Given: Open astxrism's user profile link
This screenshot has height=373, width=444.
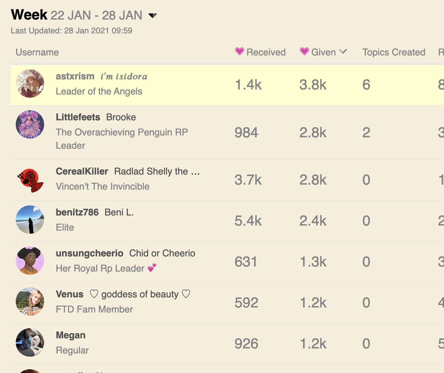Looking at the screenshot, I should pos(75,76).
